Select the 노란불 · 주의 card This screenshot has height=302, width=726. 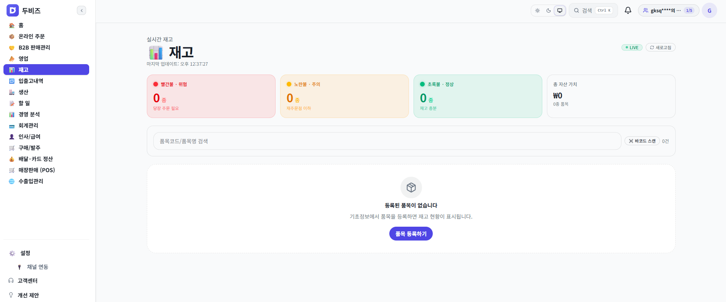pyautogui.click(x=344, y=96)
